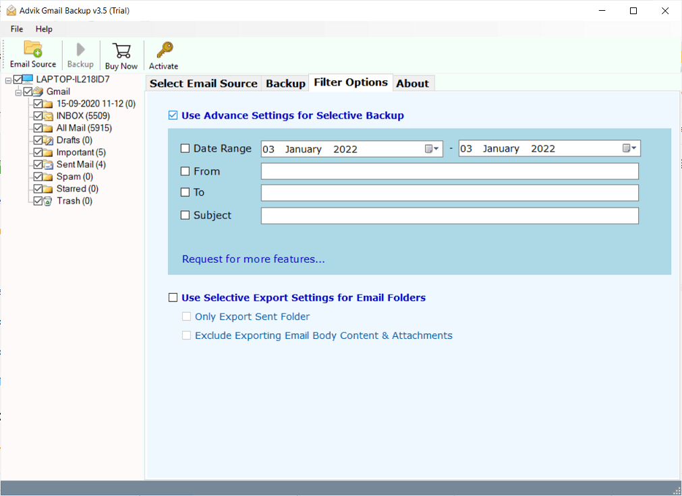
Task: Uncheck the All Mail (5915) folder checkbox
Action: (38, 128)
